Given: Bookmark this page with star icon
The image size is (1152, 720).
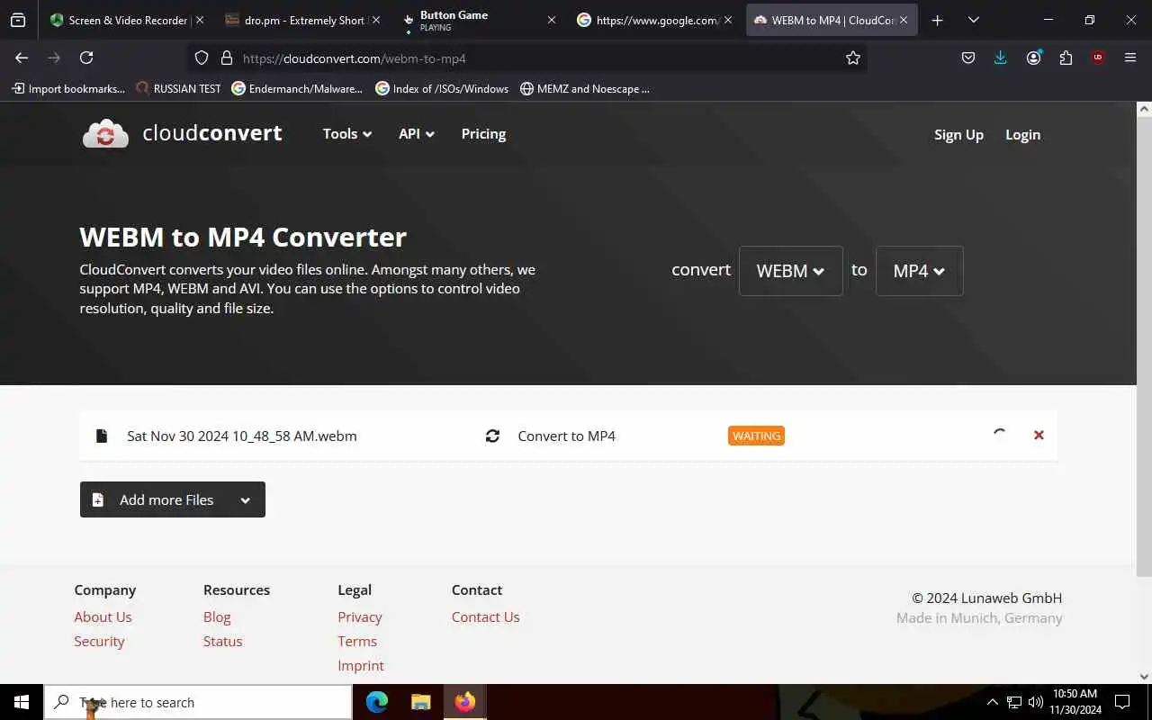Looking at the screenshot, I should click(852, 58).
